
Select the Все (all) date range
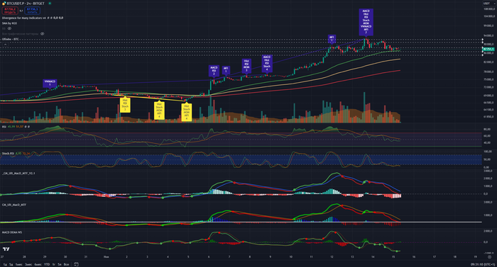(66, 264)
